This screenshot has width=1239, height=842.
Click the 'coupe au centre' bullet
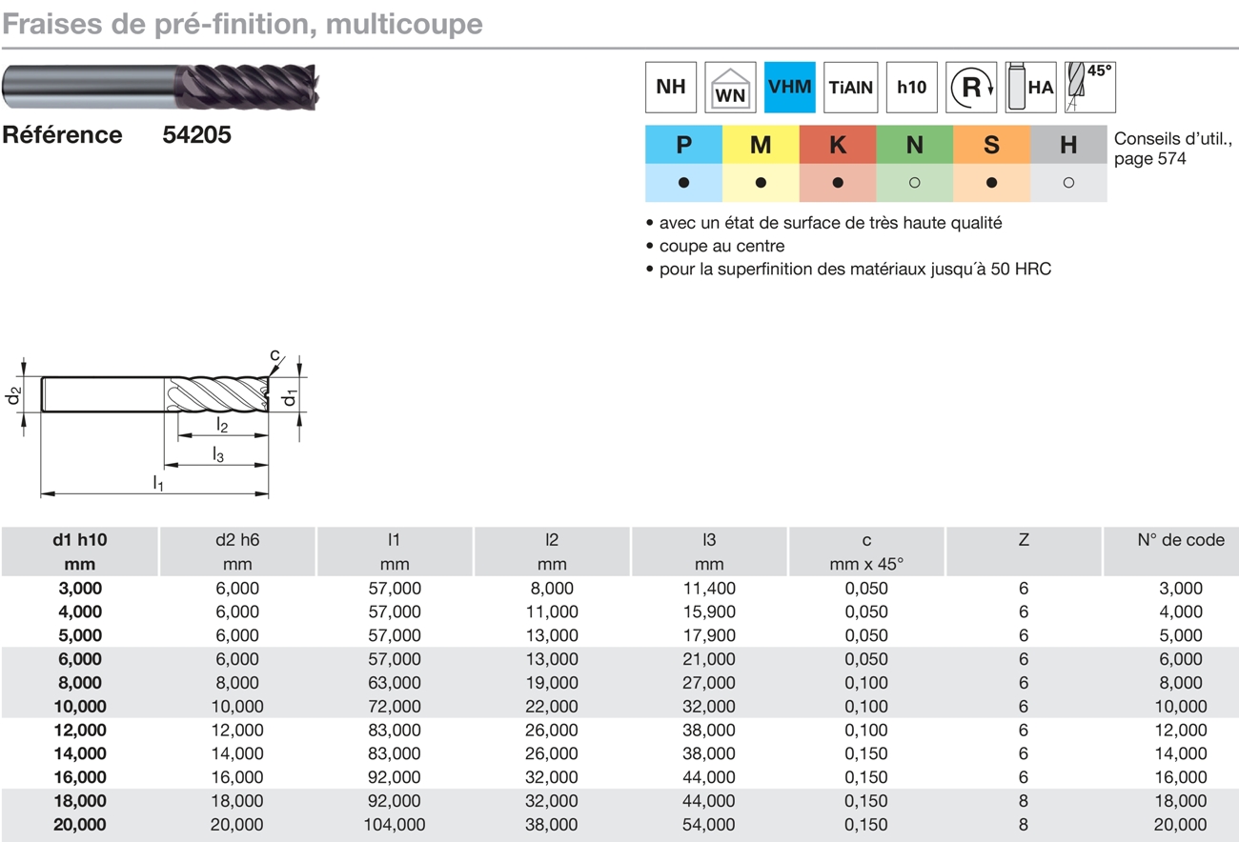715,246
